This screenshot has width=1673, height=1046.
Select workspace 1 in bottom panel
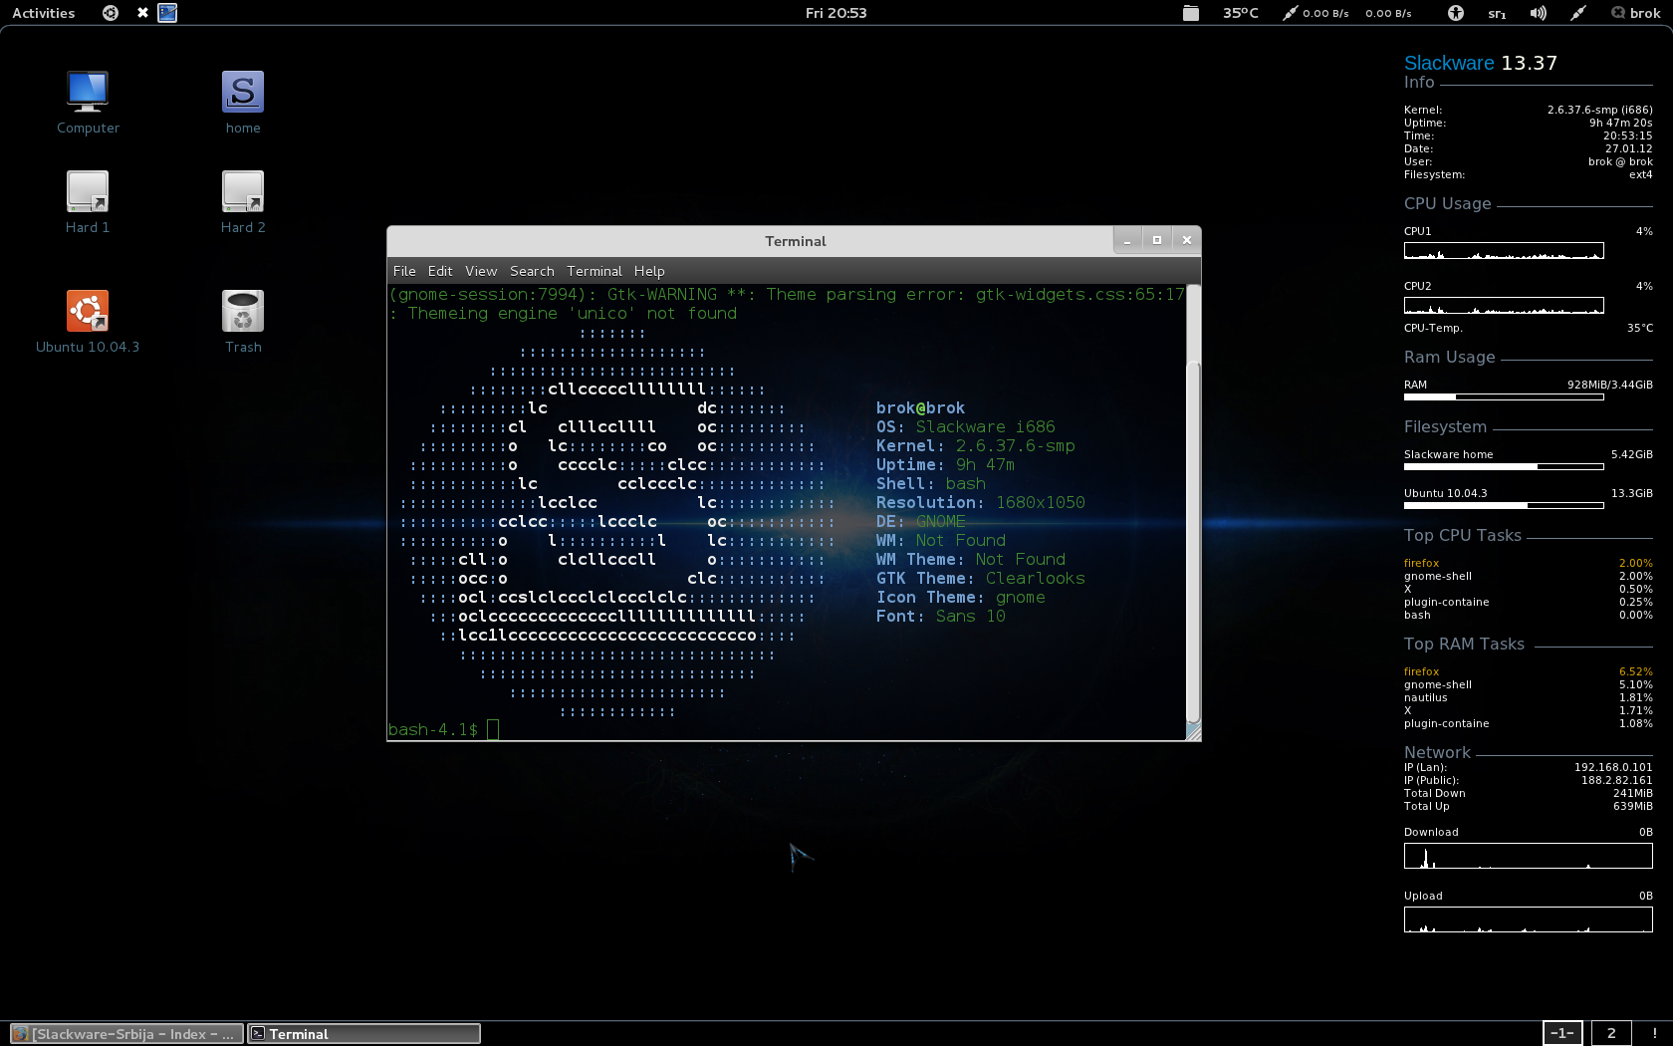1561,1033
